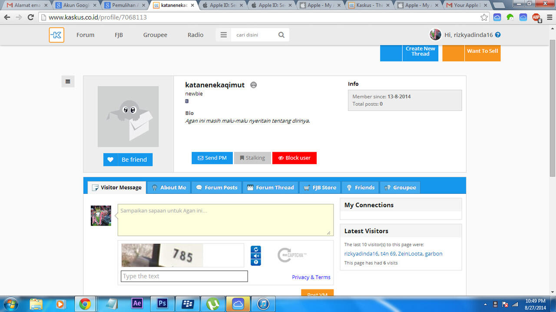The height and width of the screenshot is (312, 556).
Task: Open Groupee in the navigation
Action: (155, 35)
